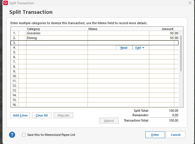Select the Dining category cell
The width and height of the screenshot is (195, 144).
(x=57, y=38)
